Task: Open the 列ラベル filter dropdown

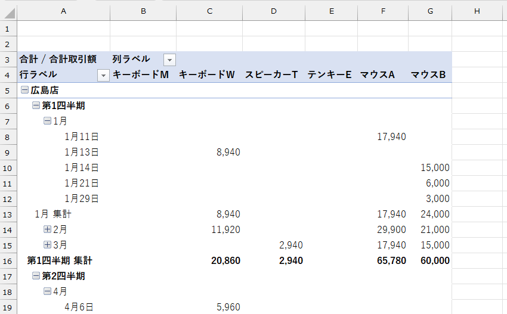Action: click(170, 60)
